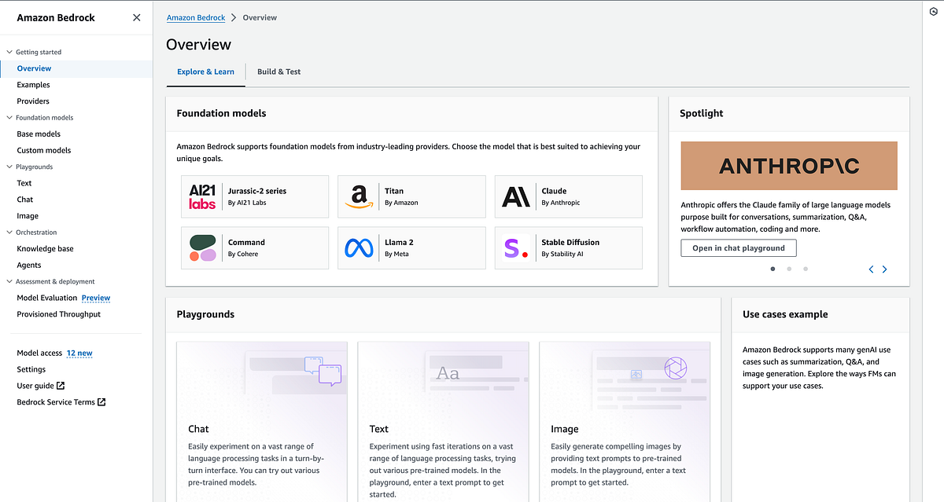The image size is (944, 502).
Task: Select the Cohere Command provider logo
Action: [202, 247]
